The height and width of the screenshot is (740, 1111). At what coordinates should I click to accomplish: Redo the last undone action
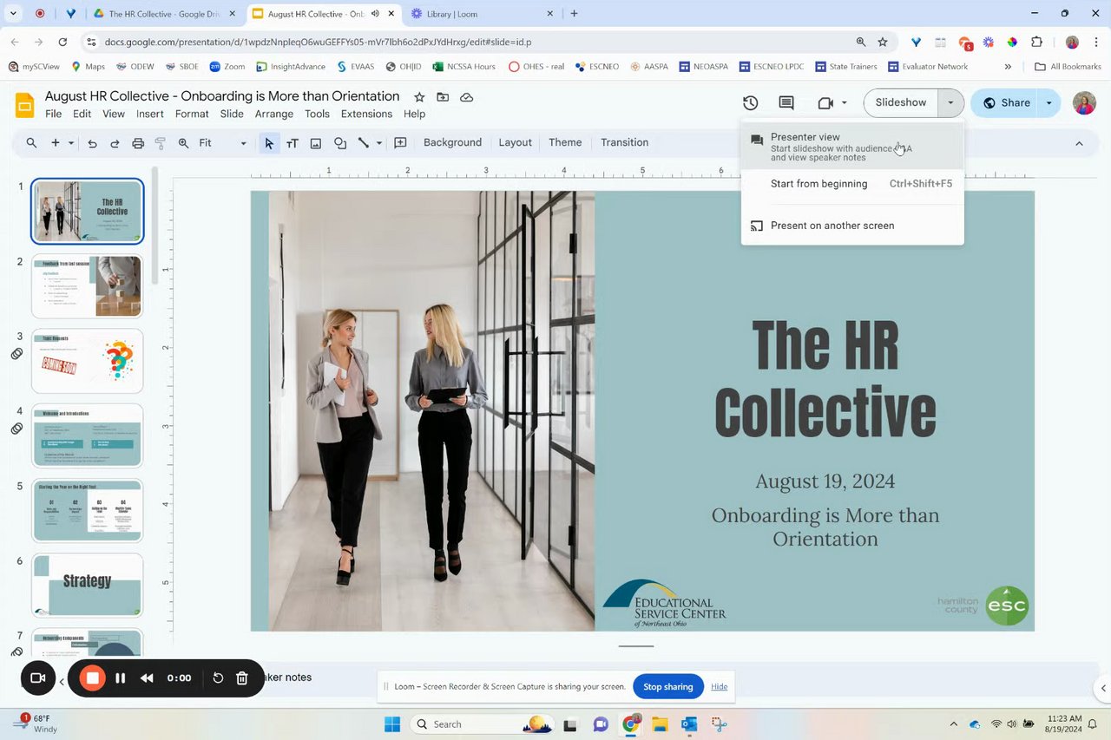[x=115, y=143]
